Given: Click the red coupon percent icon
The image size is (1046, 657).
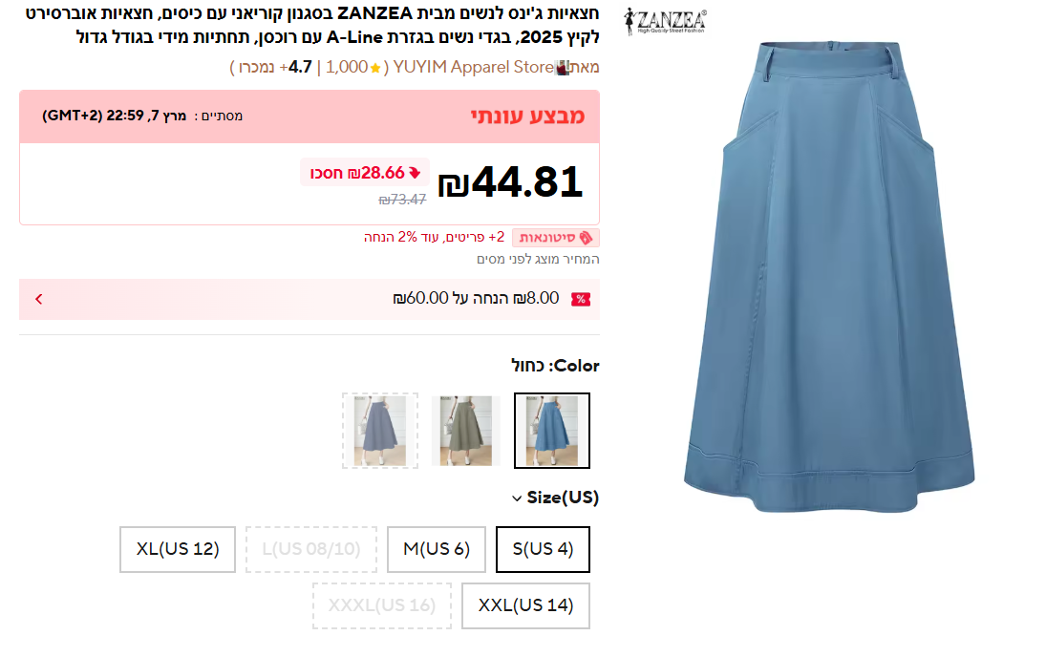Looking at the screenshot, I should pos(581,300).
